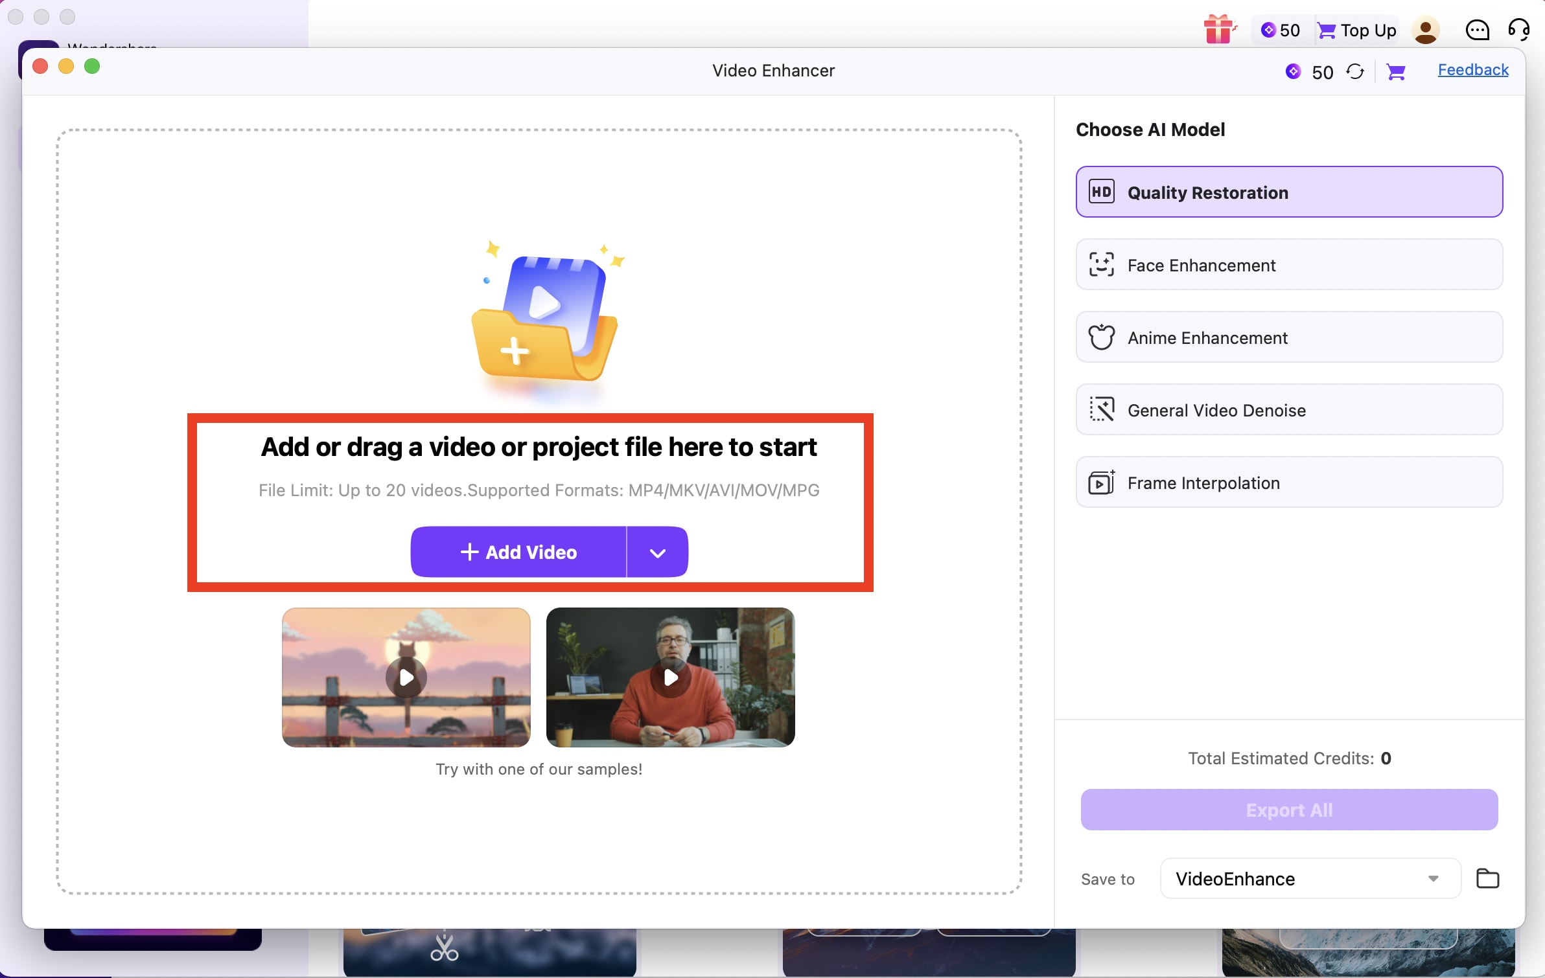Play the anime cat sample video

(406, 677)
